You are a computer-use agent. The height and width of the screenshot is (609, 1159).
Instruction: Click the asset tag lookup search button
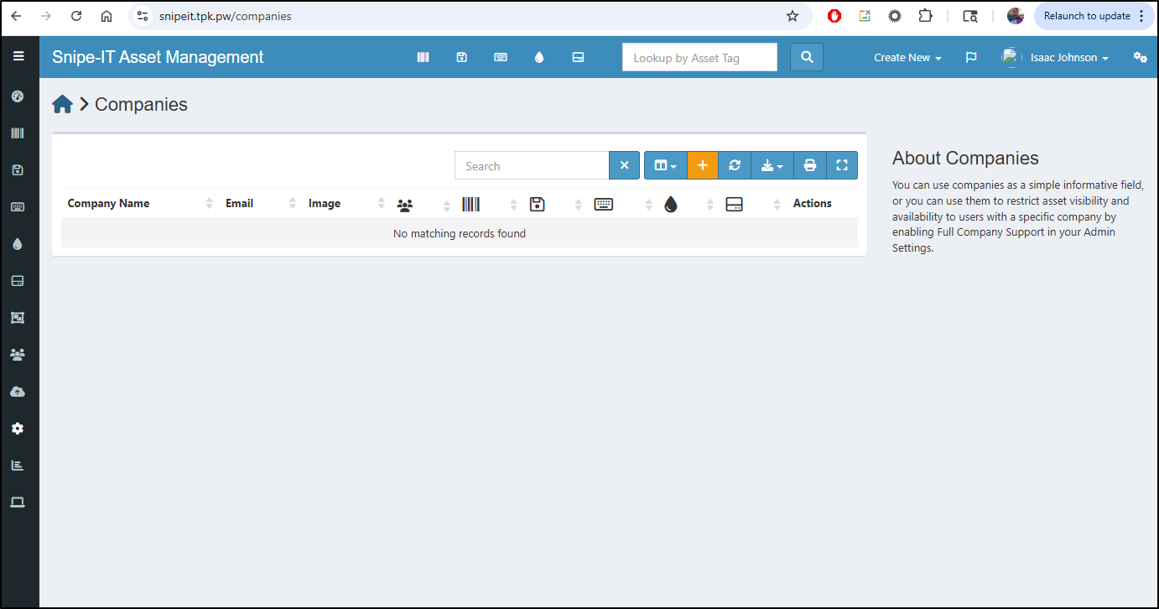coord(806,57)
